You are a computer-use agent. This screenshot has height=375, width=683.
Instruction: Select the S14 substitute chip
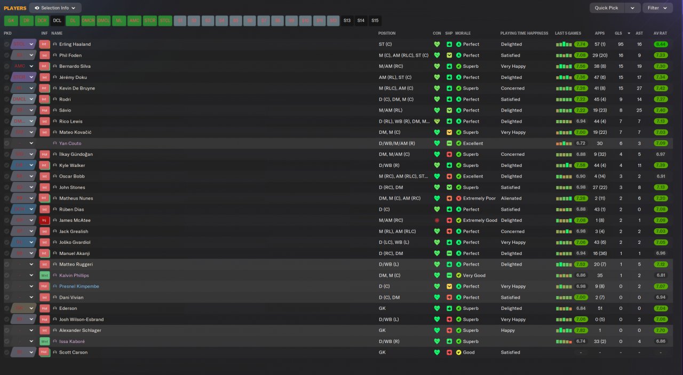pos(361,21)
